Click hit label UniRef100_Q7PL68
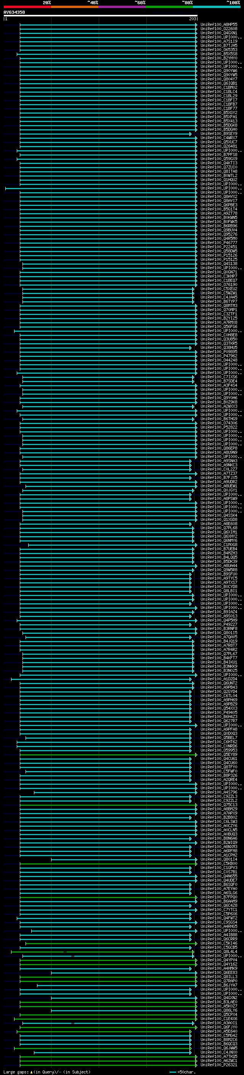Image resolution: width=244 pixels, height=1075 pixels. coord(219,528)
